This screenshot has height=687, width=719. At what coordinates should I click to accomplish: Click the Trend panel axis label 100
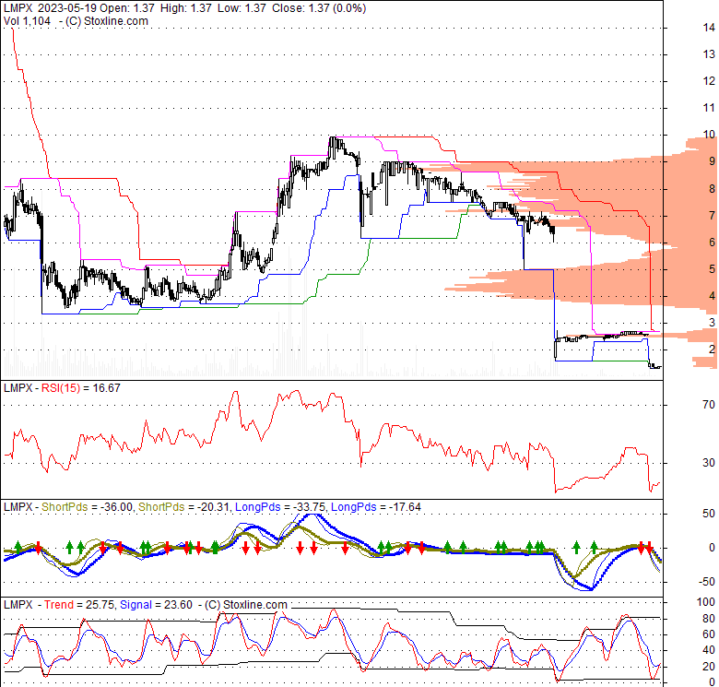tap(706, 602)
